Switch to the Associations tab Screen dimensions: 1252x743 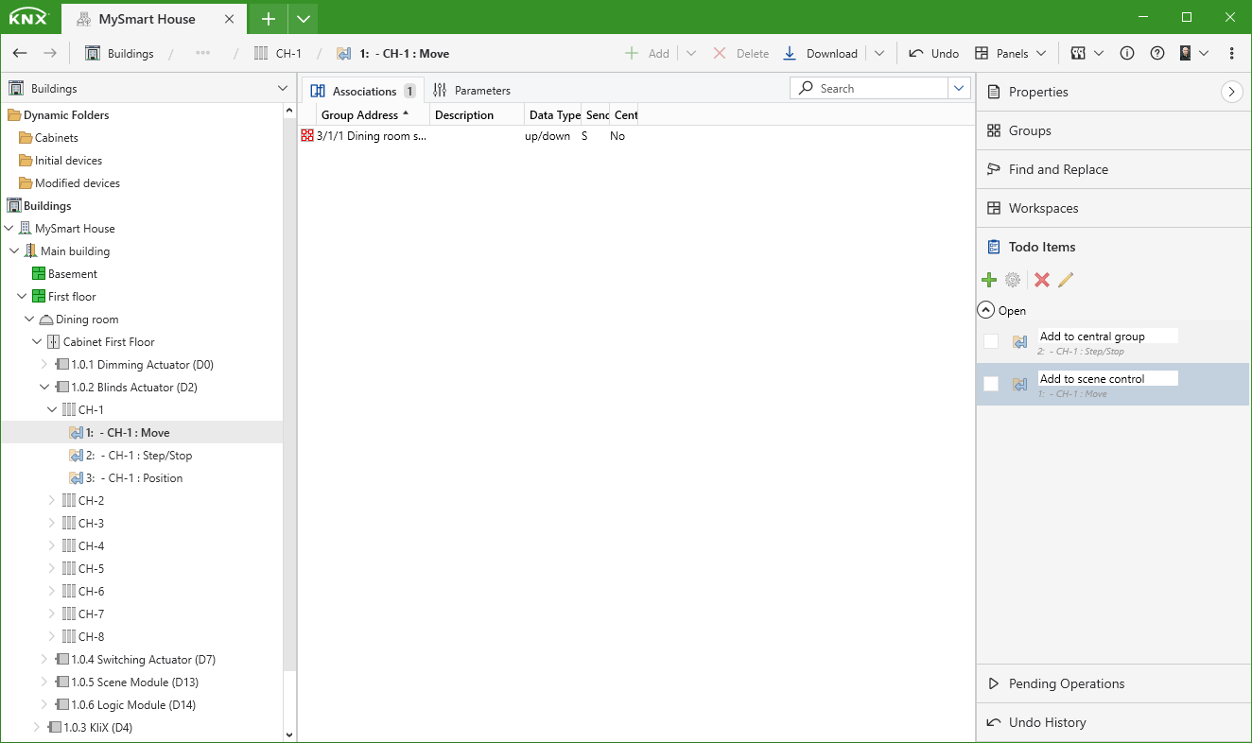point(363,91)
